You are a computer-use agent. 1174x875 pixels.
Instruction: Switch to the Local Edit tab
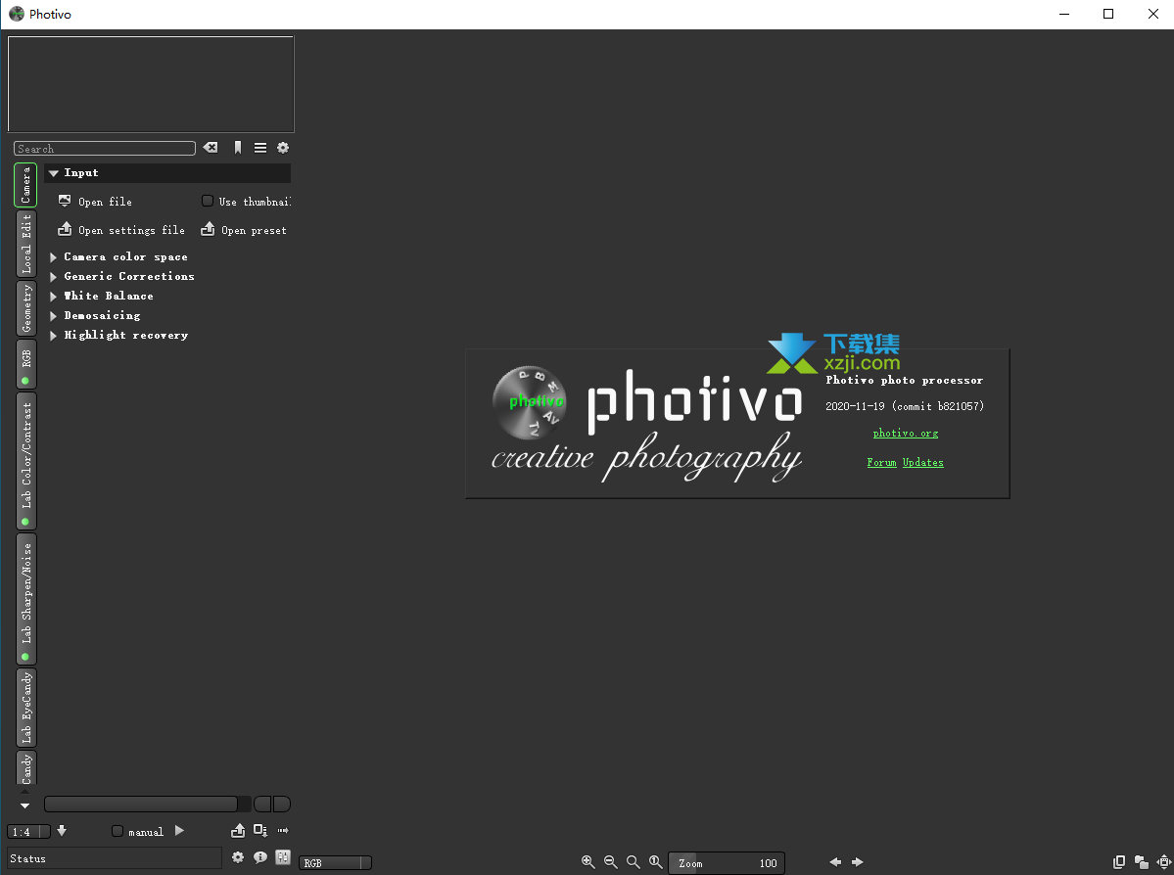click(26, 244)
